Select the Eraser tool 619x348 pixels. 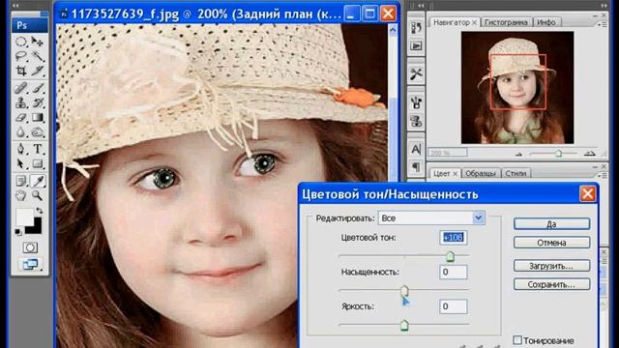(21, 118)
